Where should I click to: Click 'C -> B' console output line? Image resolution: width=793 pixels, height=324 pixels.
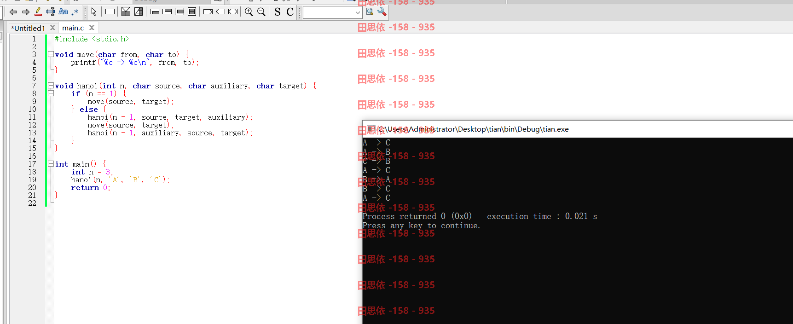point(376,161)
